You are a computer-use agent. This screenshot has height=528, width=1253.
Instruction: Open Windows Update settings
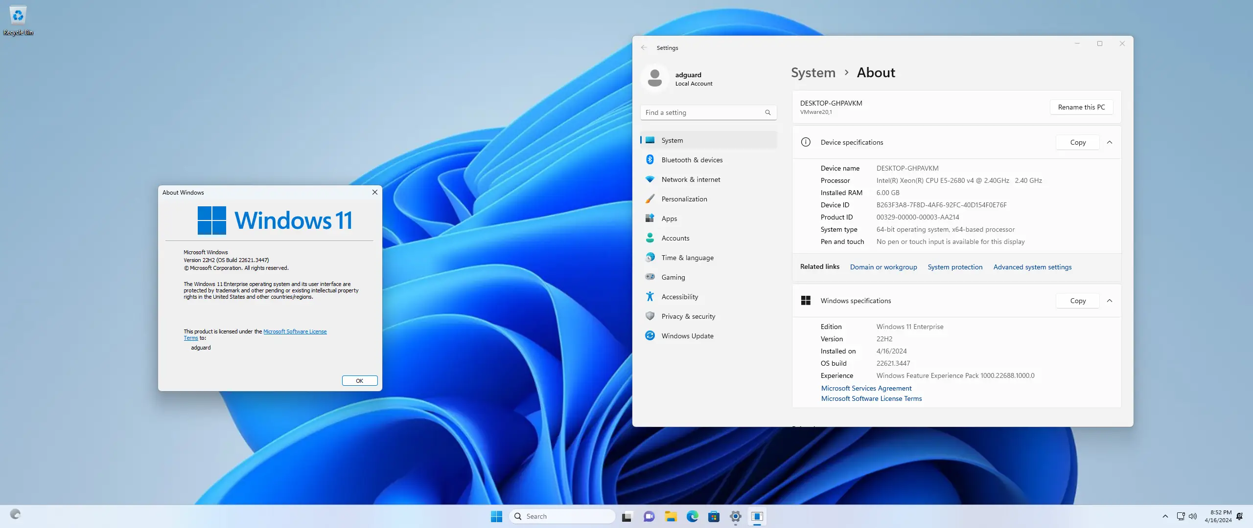pos(687,336)
